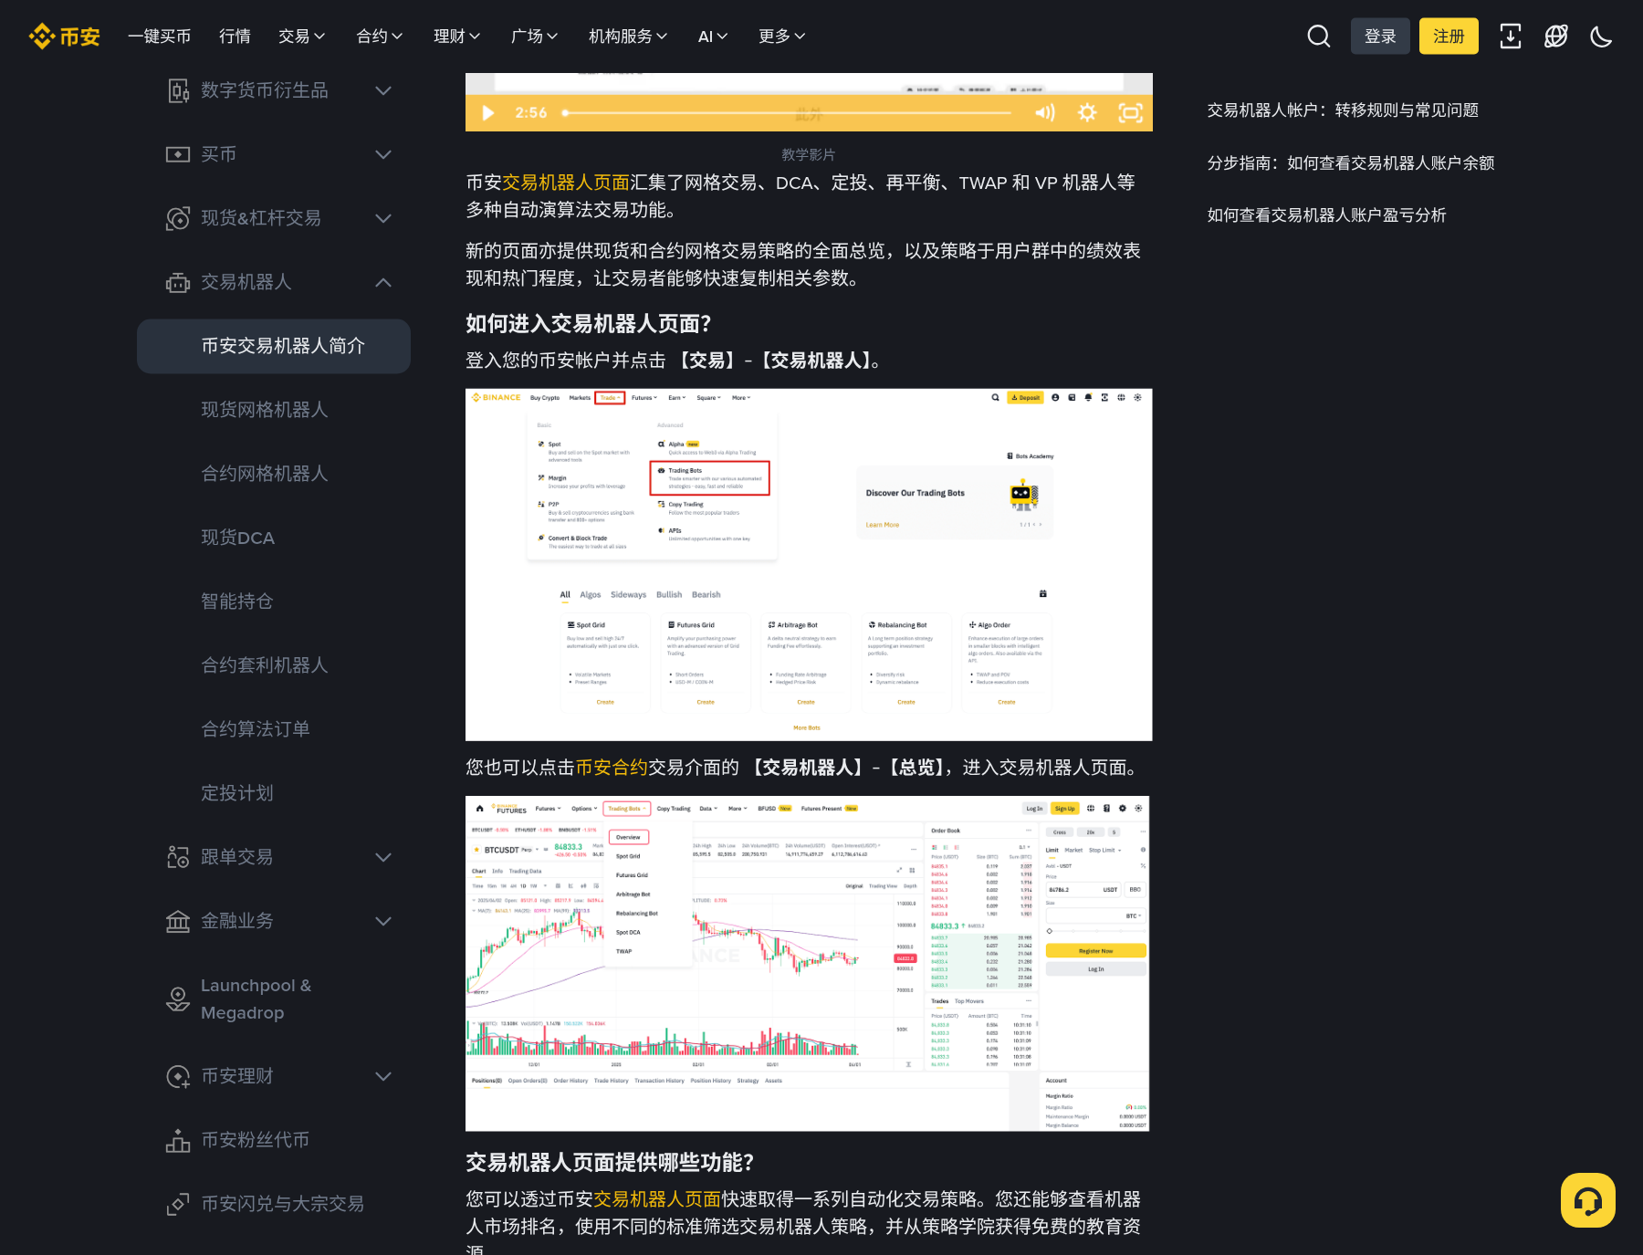
Task: Enter fullscreen on the video player
Action: [x=1131, y=112]
